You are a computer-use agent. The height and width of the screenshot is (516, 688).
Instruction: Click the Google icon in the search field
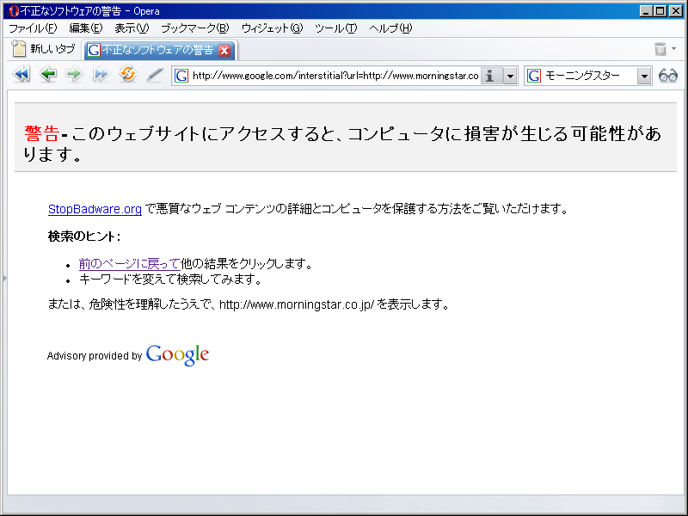click(533, 76)
